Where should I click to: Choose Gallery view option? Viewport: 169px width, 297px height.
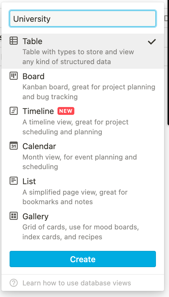click(83, 226)
